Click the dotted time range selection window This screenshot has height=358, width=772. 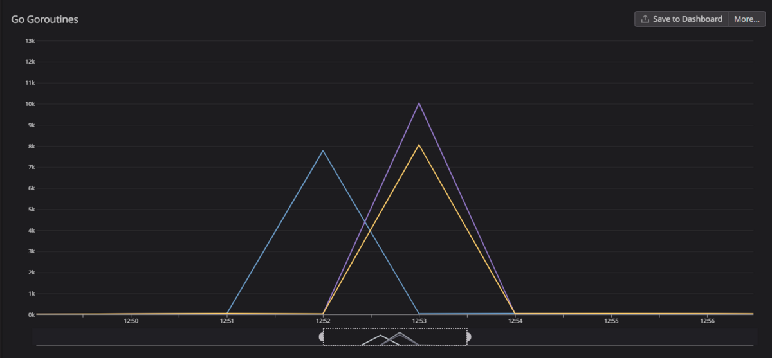[395, 336]
